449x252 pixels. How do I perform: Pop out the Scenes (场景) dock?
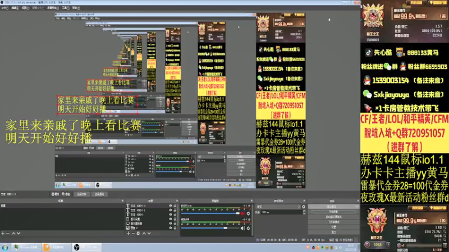tap(122, 201)
